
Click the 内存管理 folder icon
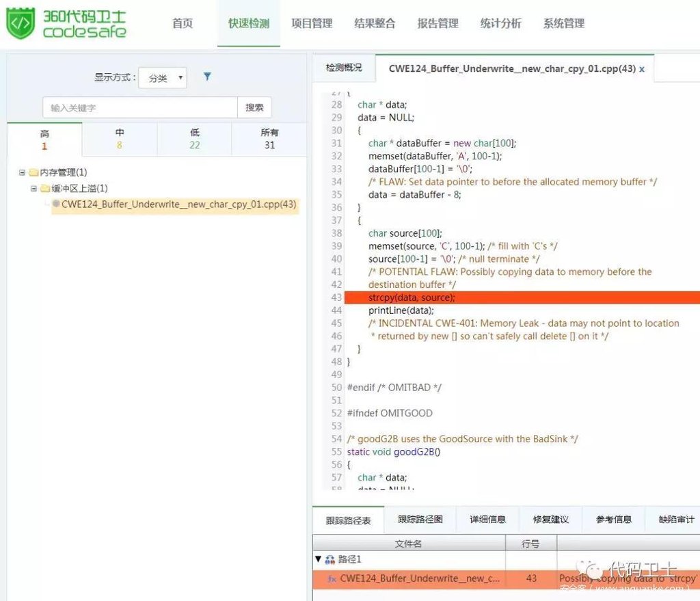33,173
